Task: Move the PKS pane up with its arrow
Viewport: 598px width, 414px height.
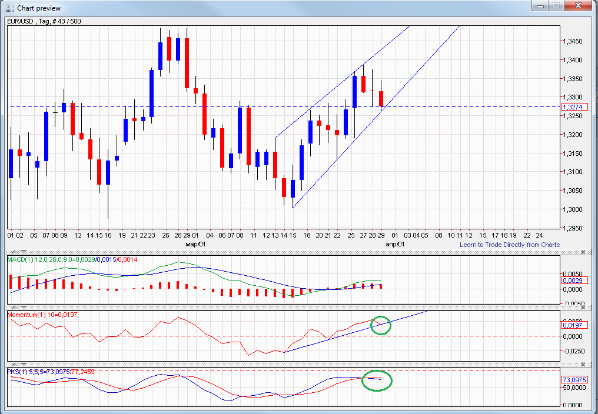Action: pos(14,365)
